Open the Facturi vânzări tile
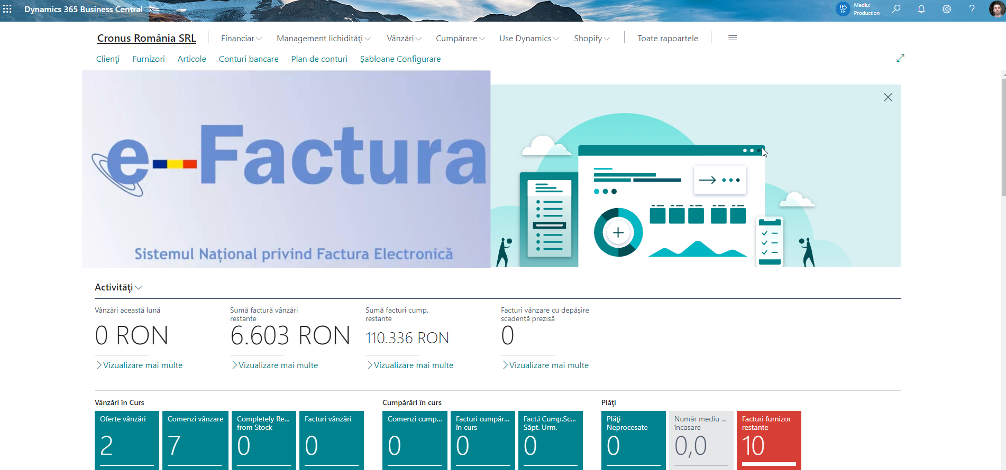 (332, 440)
